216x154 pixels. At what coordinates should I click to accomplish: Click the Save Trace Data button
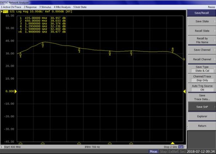point(202,97)
